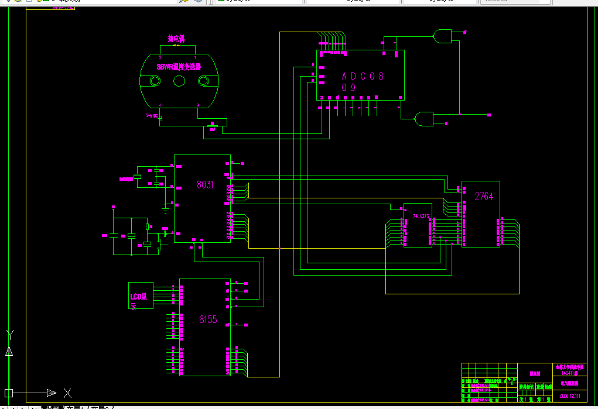598x409 pixels.
Task: Pick the right terminal circle of transmitter
Action: [203, 81]
